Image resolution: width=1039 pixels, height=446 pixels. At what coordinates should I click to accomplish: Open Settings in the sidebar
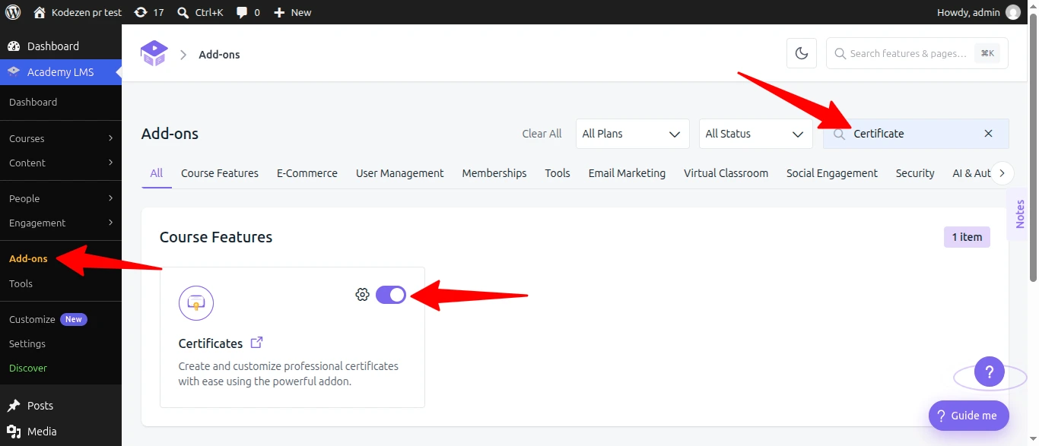(27, 343)
